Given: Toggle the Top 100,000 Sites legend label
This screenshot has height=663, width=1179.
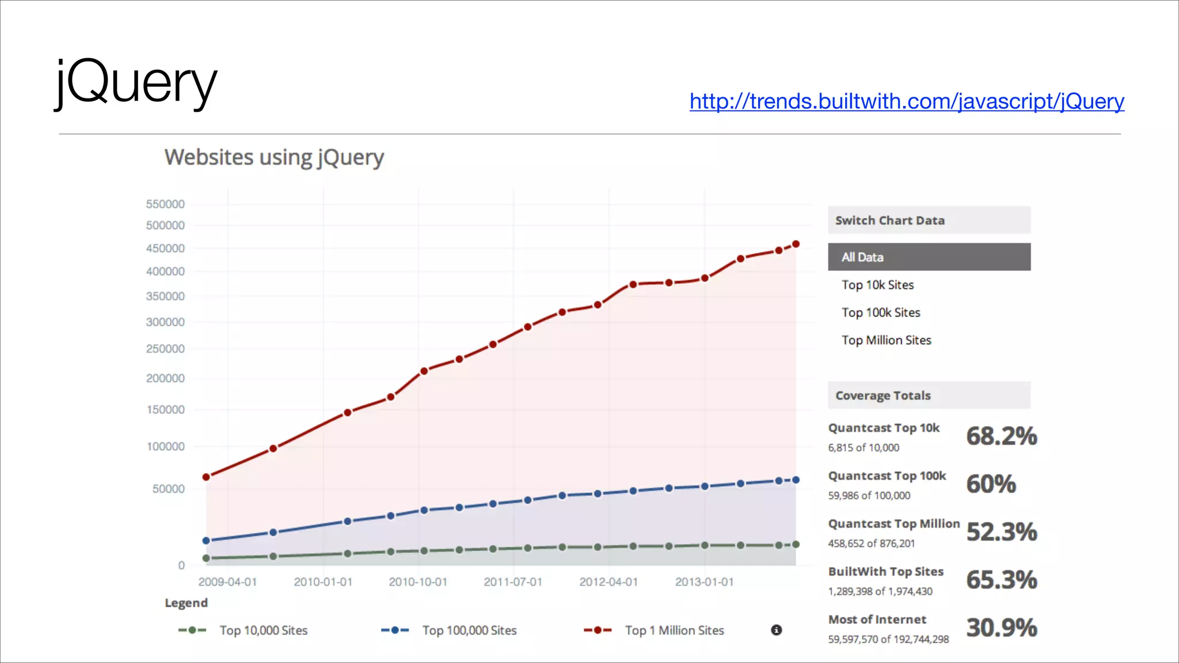Looking at the screenshot, I should (x=469, y=630).
